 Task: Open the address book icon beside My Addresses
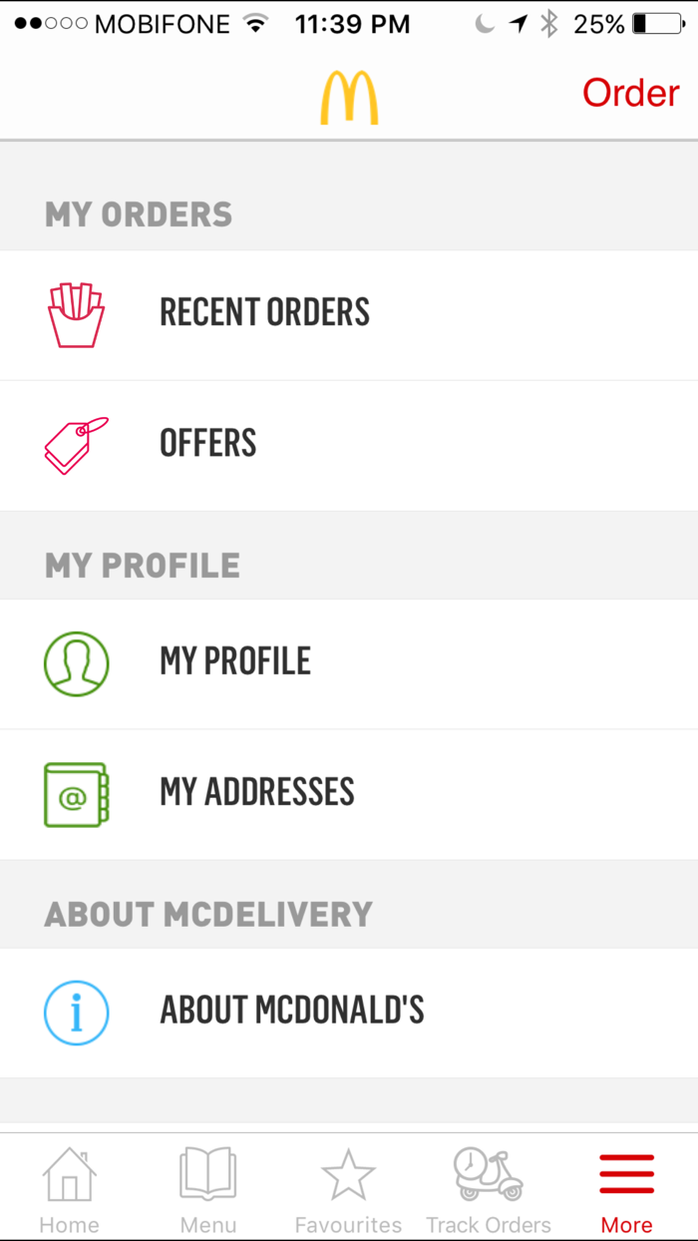pos(76,792)
